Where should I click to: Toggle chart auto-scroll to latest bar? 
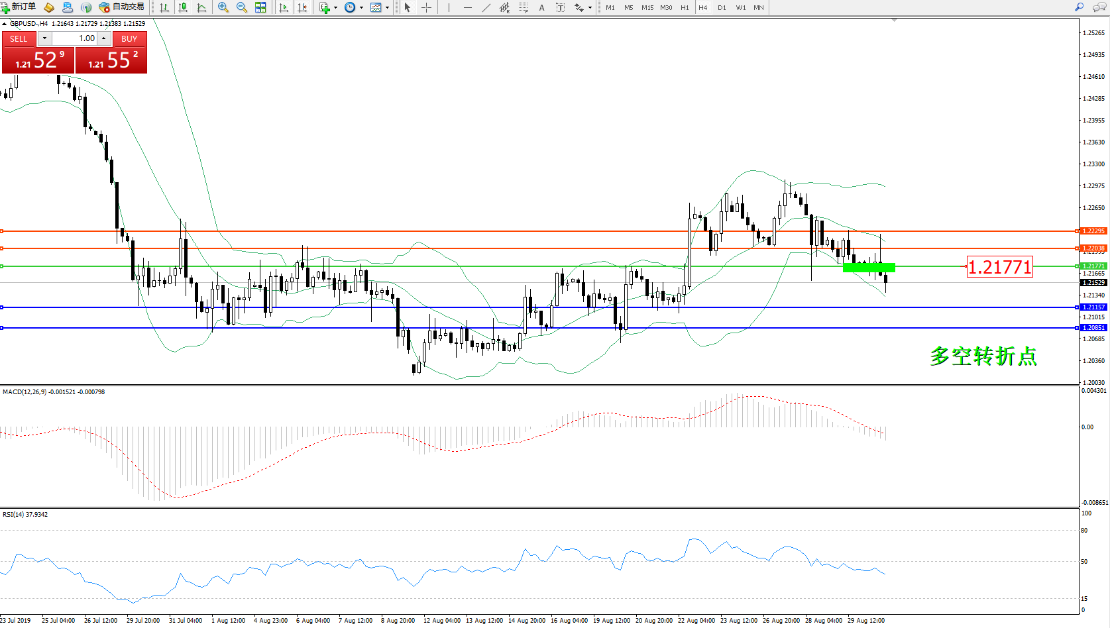click(x=284, y=7)
